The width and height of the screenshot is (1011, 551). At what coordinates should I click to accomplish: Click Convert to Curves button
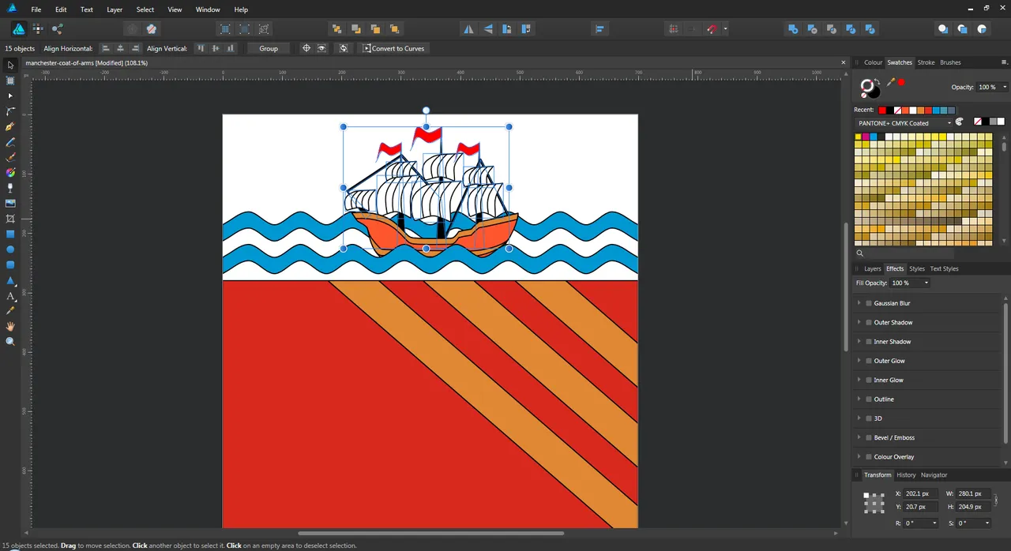click(393, 48)
